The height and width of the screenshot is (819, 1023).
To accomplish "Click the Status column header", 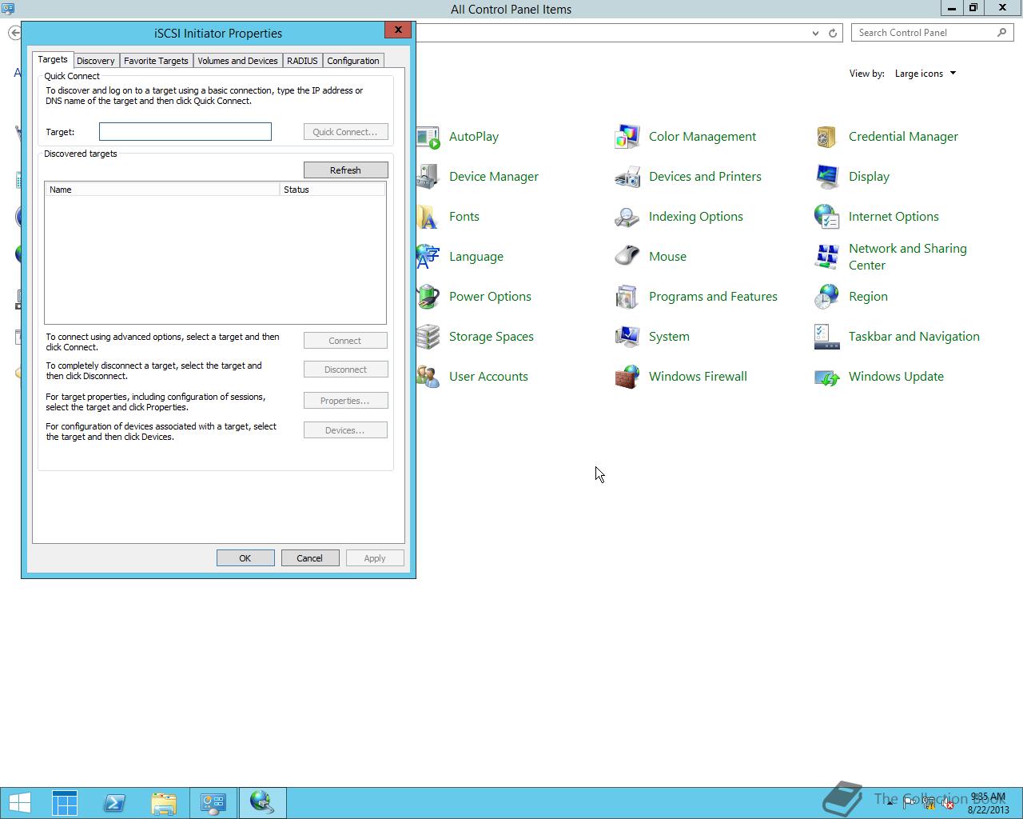I will [332, 190].
